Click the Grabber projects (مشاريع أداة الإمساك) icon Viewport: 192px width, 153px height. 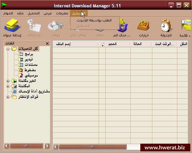coord(14,92)
